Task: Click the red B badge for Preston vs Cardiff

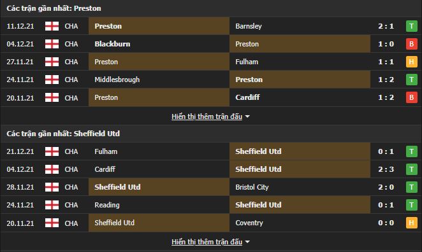Action: coord(412,97)
